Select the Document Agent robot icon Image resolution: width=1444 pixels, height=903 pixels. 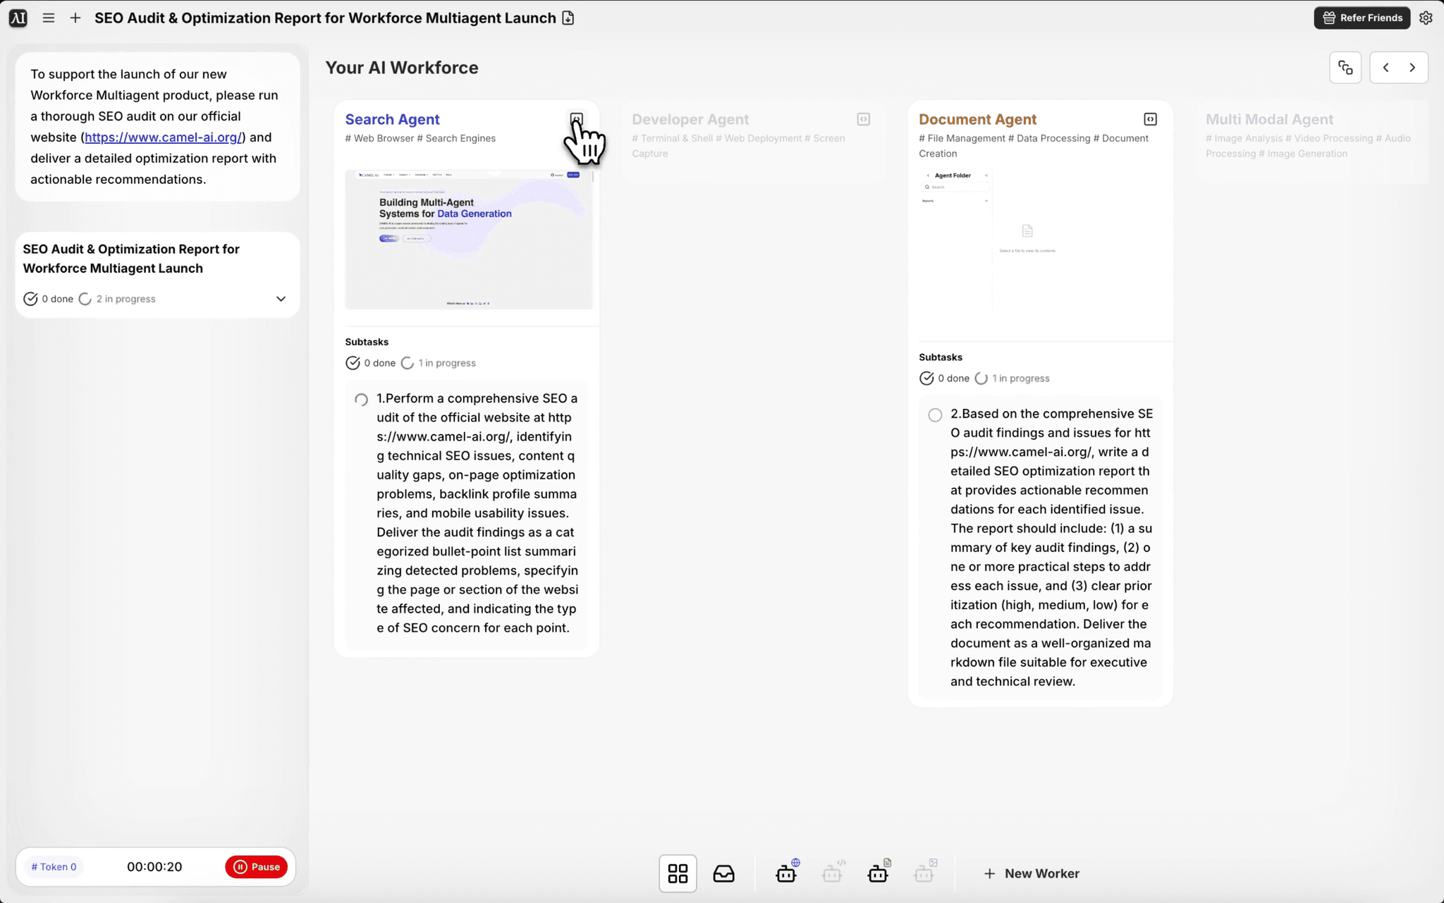pos(878,873)
